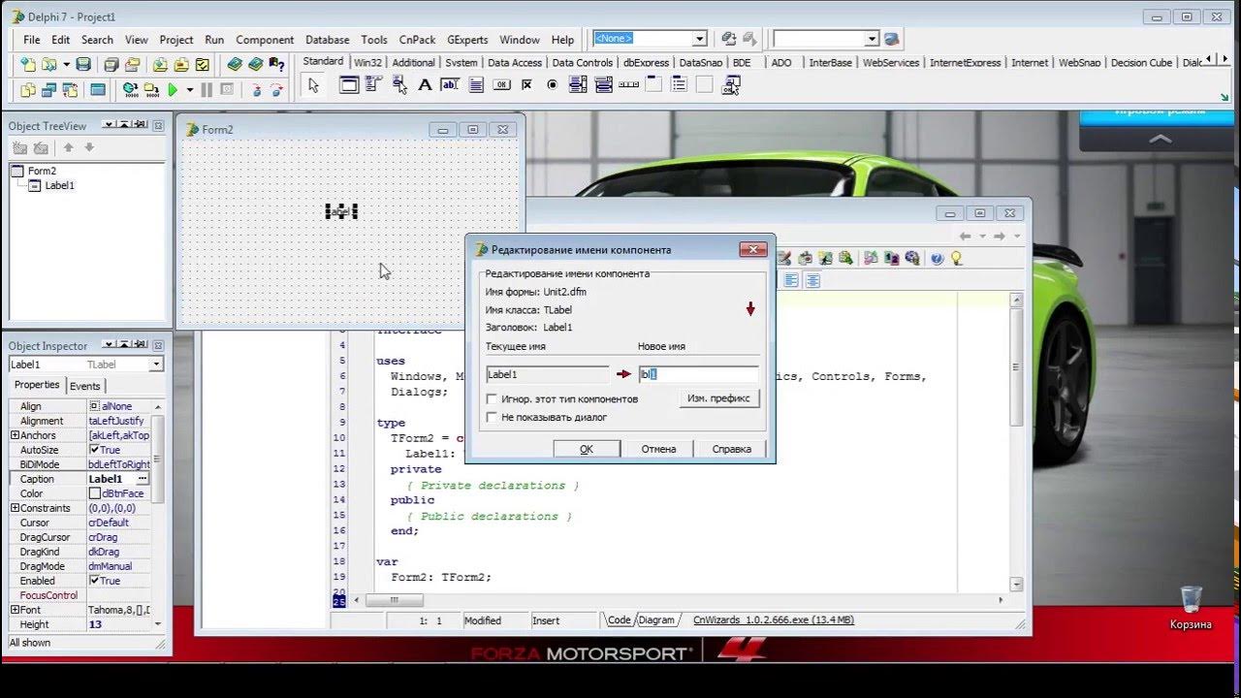Select the RadioButton component in palette

coord(553,85)
